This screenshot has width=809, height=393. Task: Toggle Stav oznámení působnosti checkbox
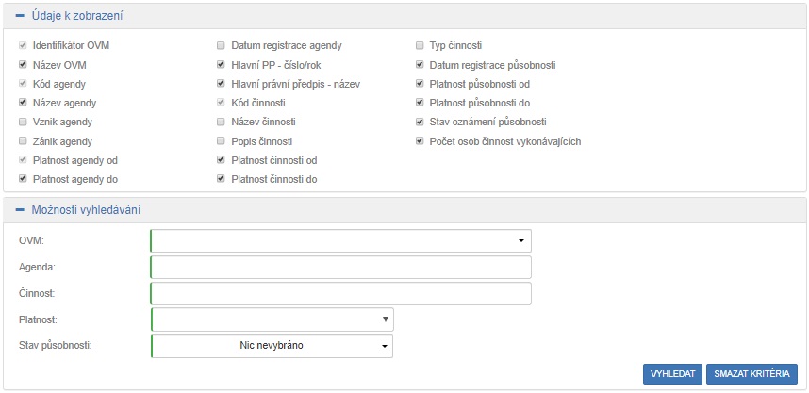click(x=420, y=123)
